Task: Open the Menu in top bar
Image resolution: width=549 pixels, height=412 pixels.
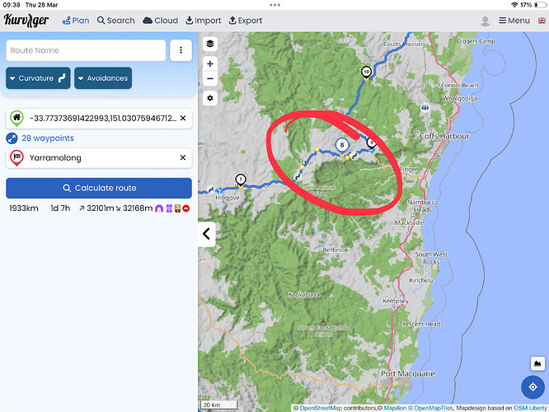Action: (514, 21)
